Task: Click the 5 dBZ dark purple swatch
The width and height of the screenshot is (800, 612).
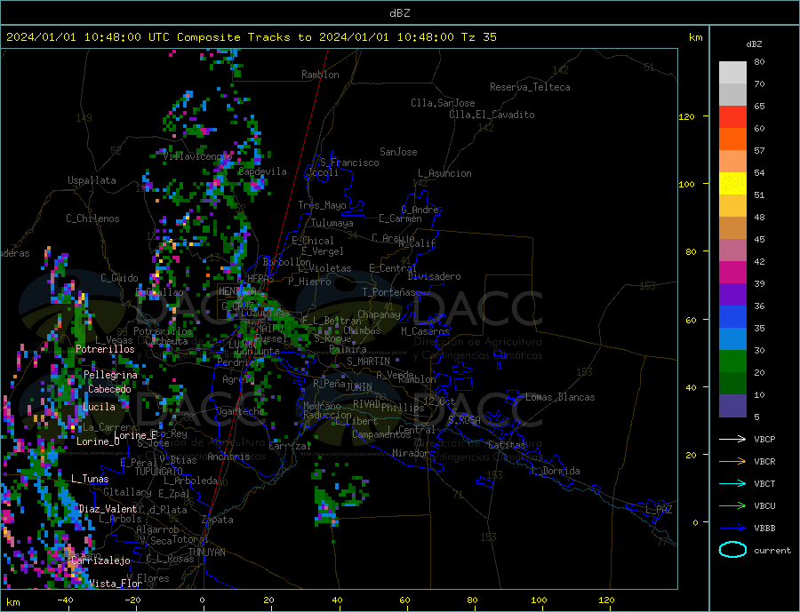Action: pos(732,406)
